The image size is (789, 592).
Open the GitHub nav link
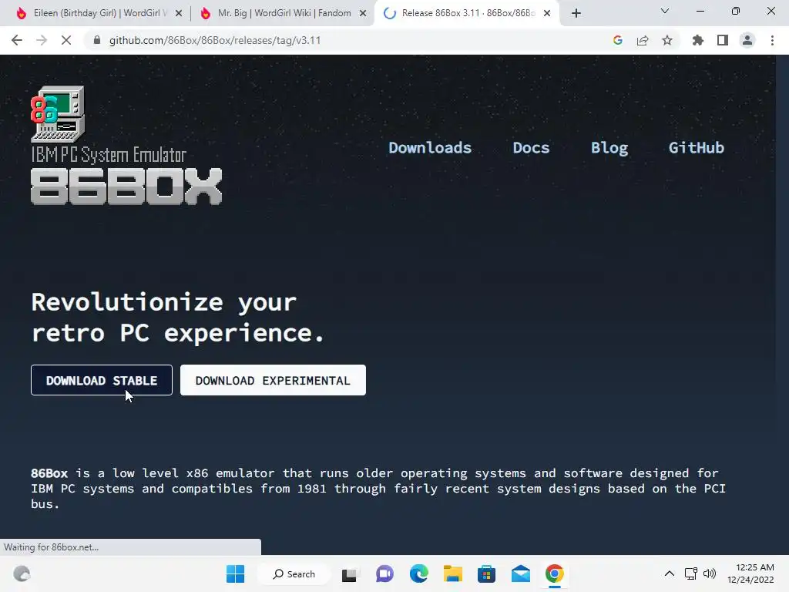(697, 147)
